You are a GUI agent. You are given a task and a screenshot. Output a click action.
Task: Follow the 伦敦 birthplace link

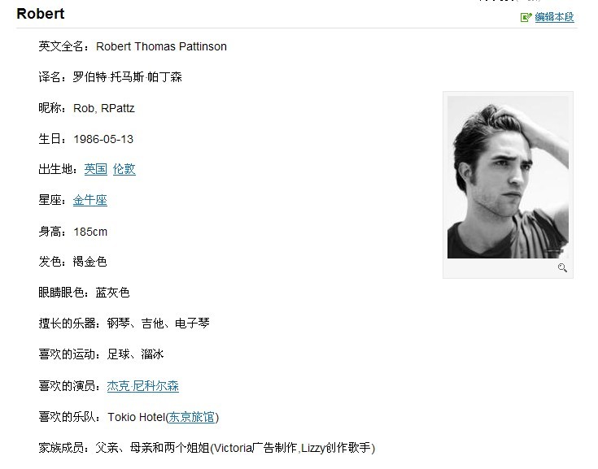(x=124, y=169)
